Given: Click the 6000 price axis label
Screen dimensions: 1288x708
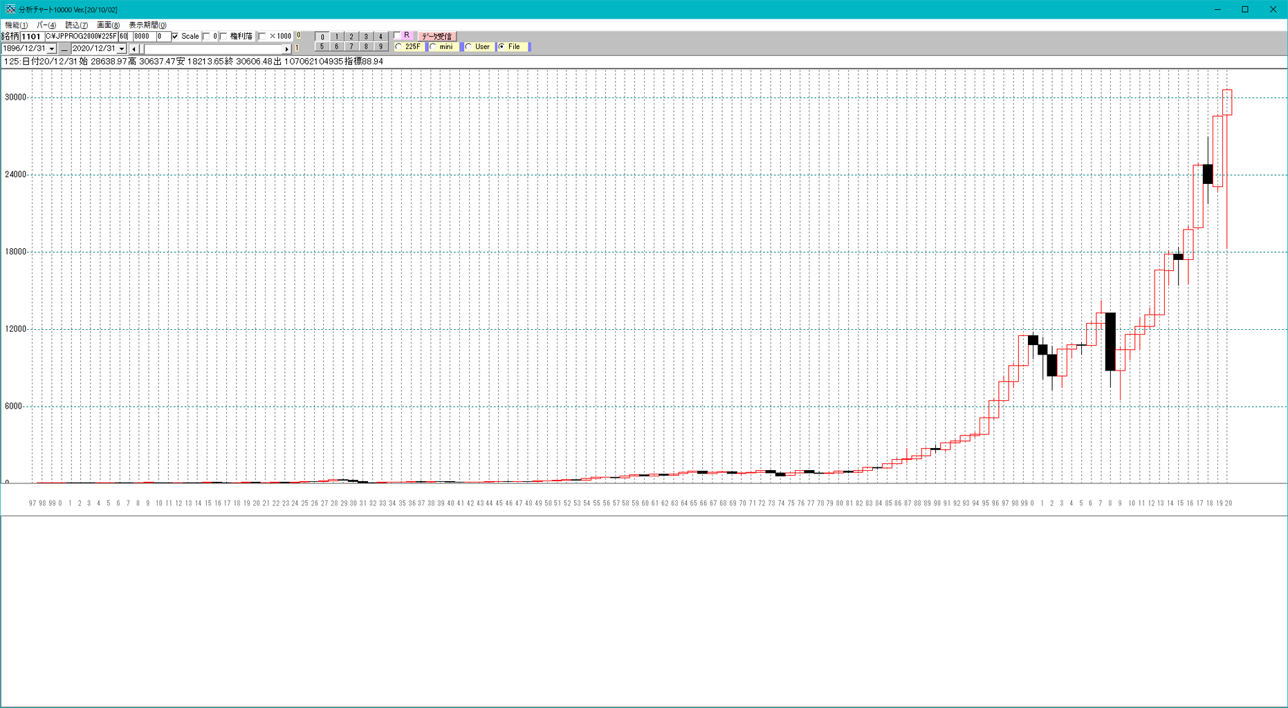Looking at the screenshot, I should click(x=14, y=407).
